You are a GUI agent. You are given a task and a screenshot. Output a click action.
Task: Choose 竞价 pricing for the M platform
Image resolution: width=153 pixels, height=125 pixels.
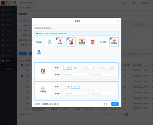[75, 68]
